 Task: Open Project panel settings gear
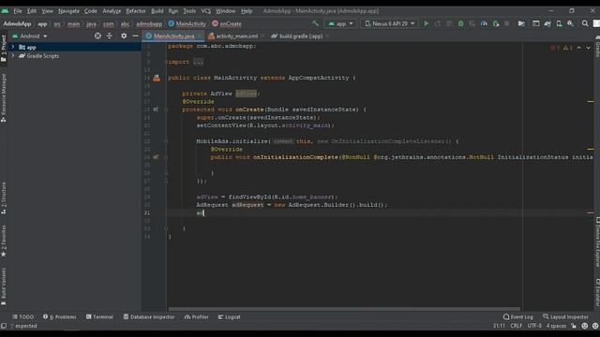pos(124,36)
